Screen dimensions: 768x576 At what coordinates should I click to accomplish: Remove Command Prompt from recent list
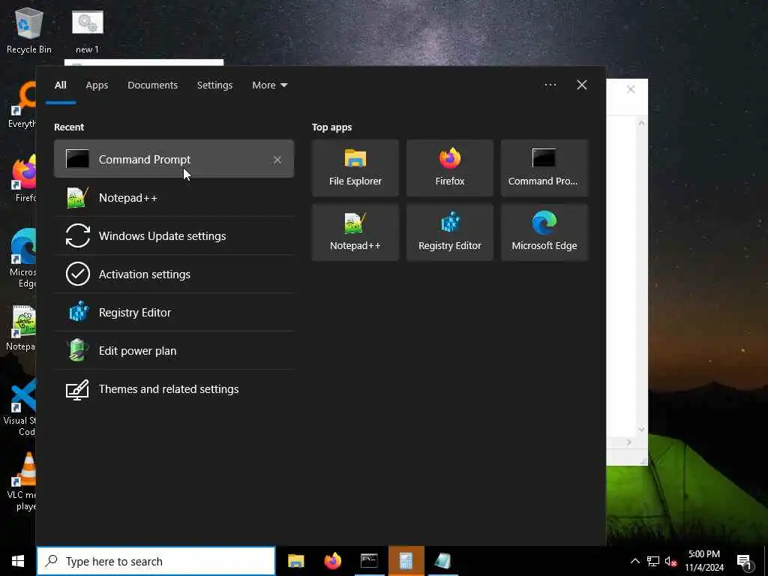tap(277, 160)
